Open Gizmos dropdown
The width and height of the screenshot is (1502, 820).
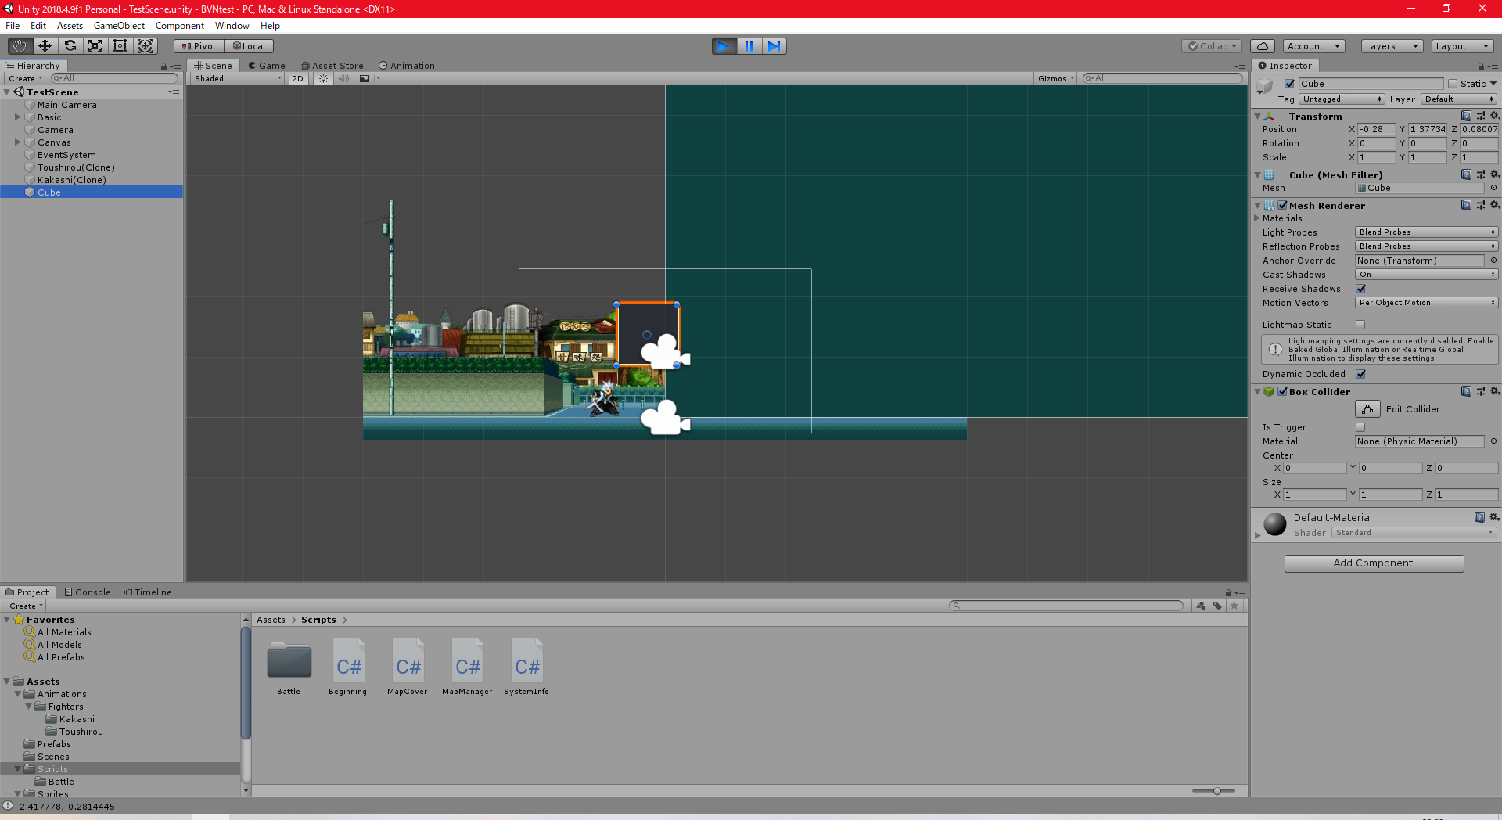[x=1056, y=78]
